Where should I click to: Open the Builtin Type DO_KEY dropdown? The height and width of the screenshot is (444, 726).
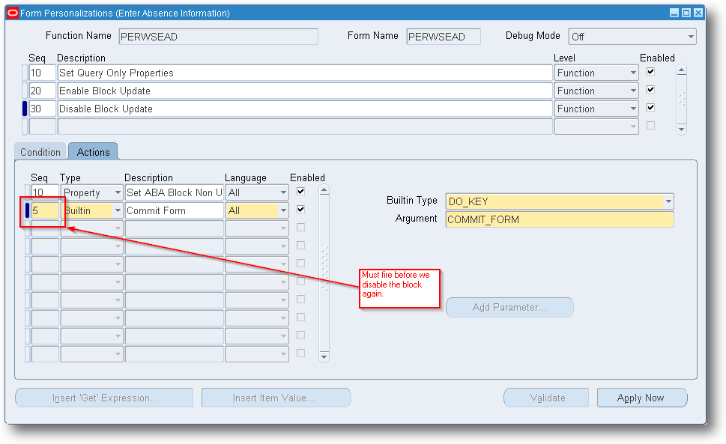(x=668, y=201)
